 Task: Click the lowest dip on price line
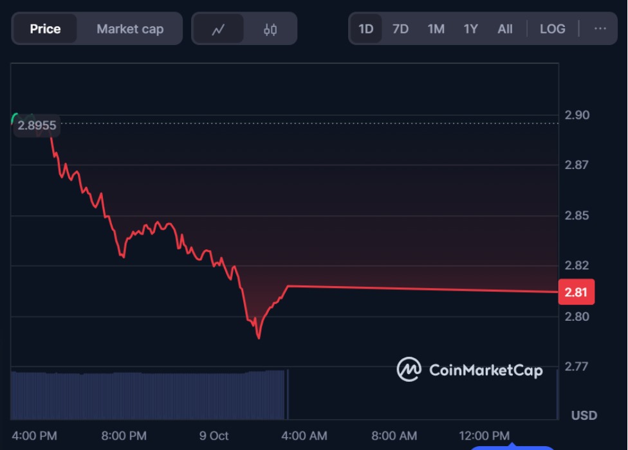pos(259,337)
